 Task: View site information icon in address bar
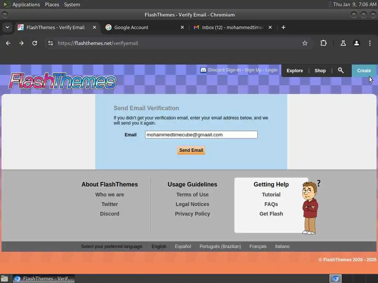[x=51, y=43]
